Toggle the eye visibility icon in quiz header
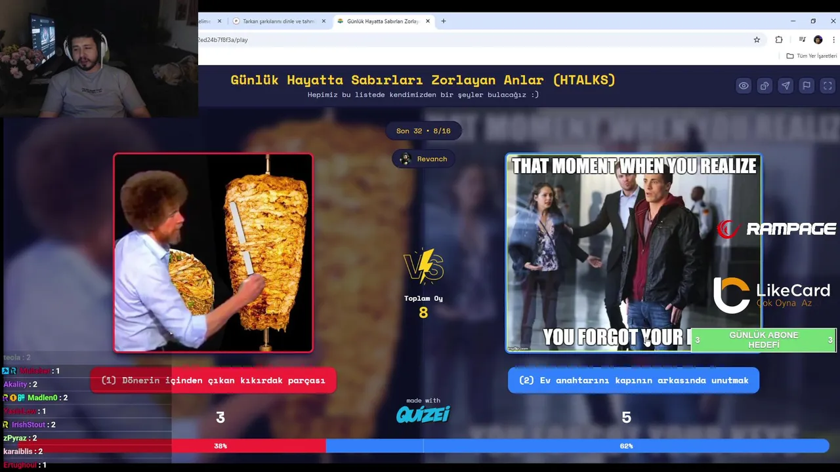The width and height of the screenshot is (840, 472). 744,86
